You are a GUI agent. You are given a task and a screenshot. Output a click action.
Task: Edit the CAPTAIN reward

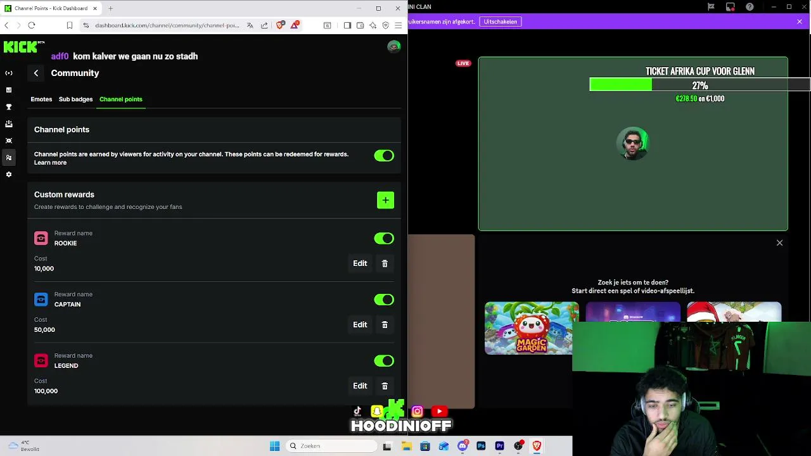[x=360, y=325]
